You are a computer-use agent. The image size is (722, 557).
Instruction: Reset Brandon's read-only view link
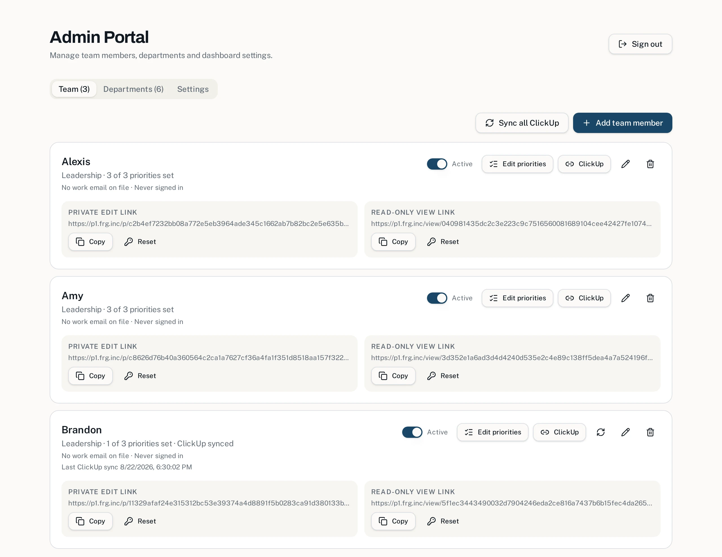(443, 521)
